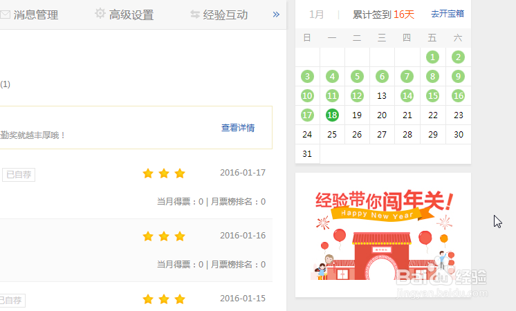This screenshot has height=311, width=516.
Task: Click the first star on the 2016-01-16 entry
Action: (x=148, y=236)
